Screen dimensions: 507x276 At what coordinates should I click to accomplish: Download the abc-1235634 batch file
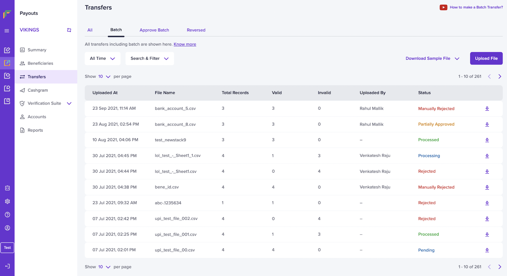click(487, 203)
